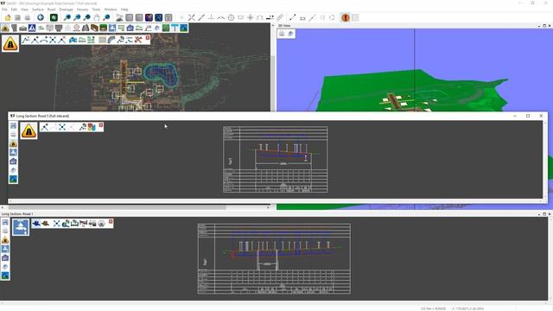
Task: Click the large road warning icon in plan view
Action: 10,44
